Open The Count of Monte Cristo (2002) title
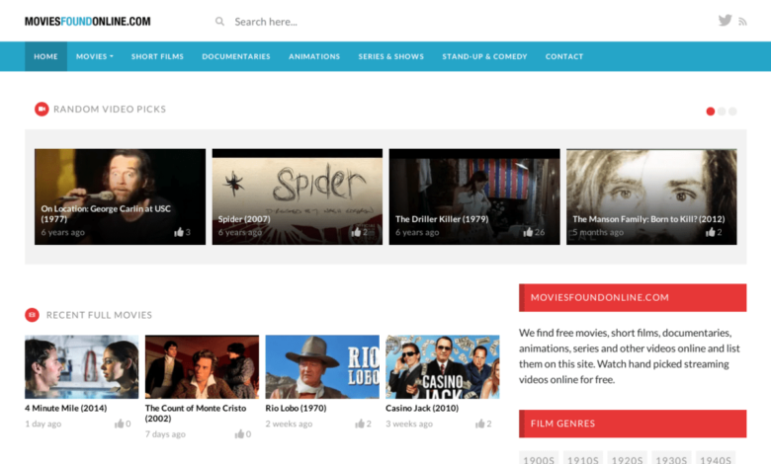This screenshot has height=464, width=771. 196,413
